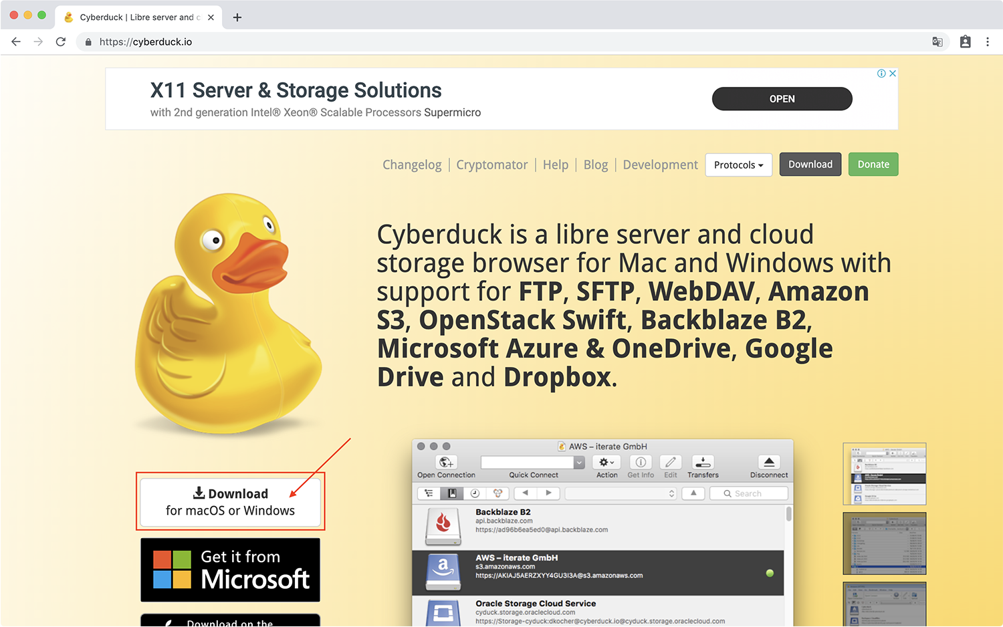Open the Action gear menu in screenshot

pos(606,463)
